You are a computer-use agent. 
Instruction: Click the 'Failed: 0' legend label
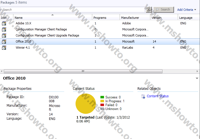[x=111, y=105]
